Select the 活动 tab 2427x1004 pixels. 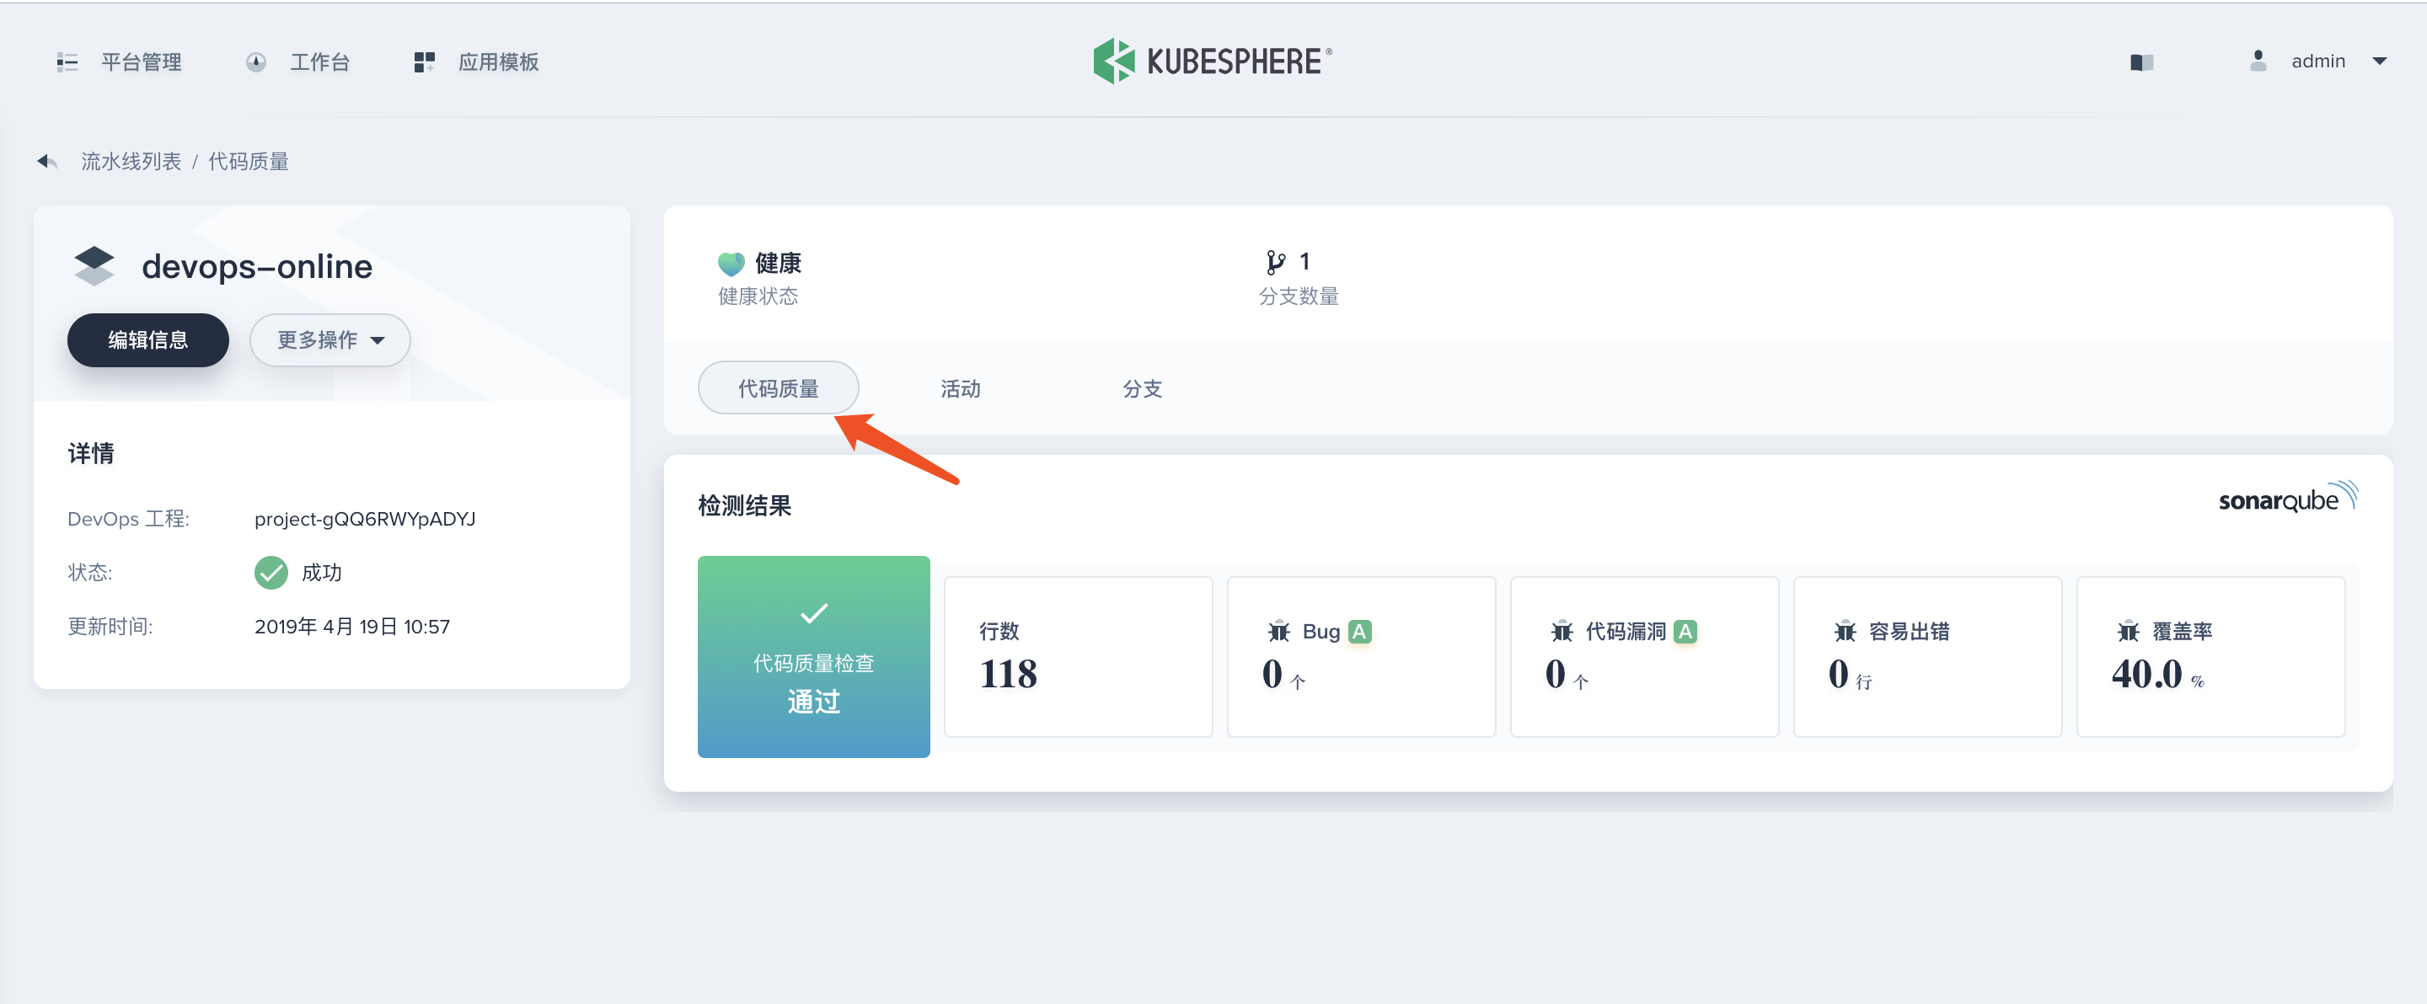click(958, 390)
